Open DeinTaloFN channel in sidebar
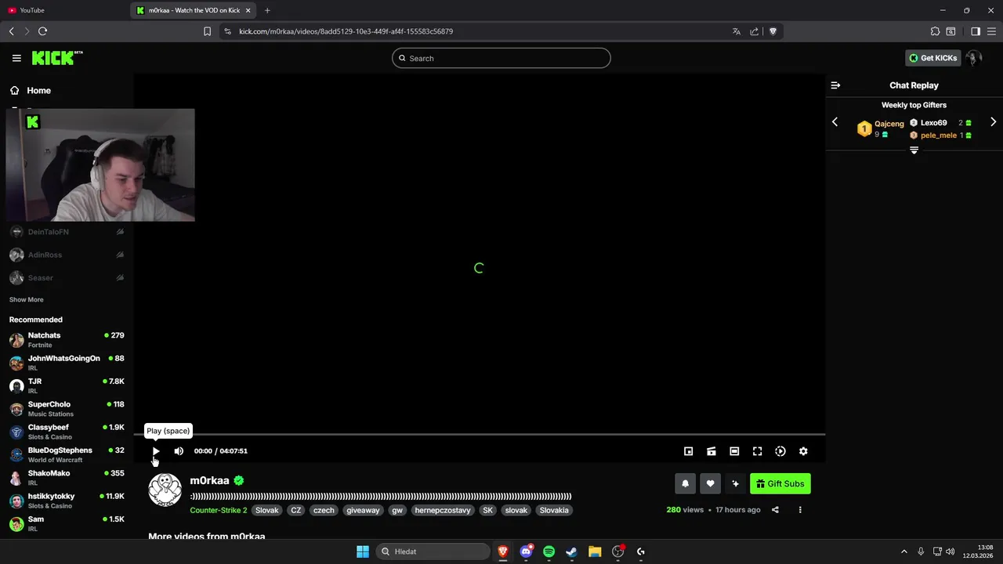1003x564 pixels. click(x=67, y=232)
